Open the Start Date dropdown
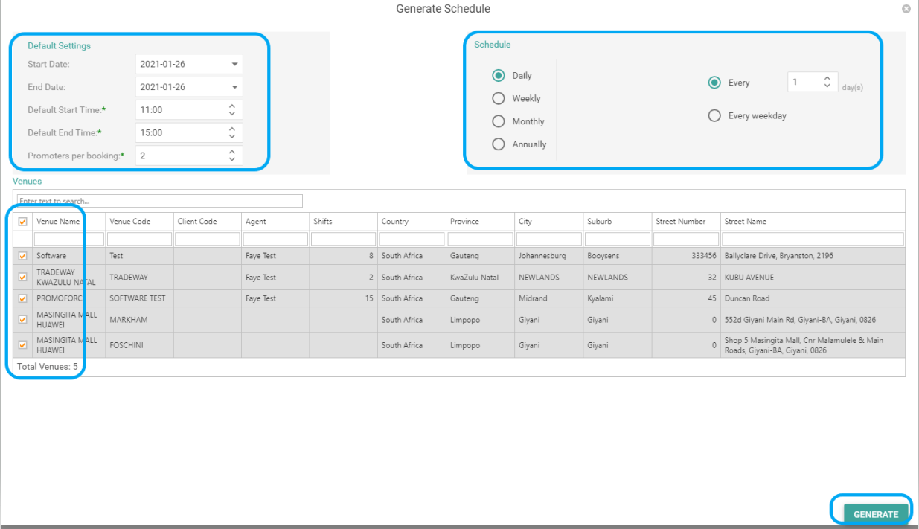Image resolution: width=919 pixels, height=529 pixels. (x=235, y=64)
